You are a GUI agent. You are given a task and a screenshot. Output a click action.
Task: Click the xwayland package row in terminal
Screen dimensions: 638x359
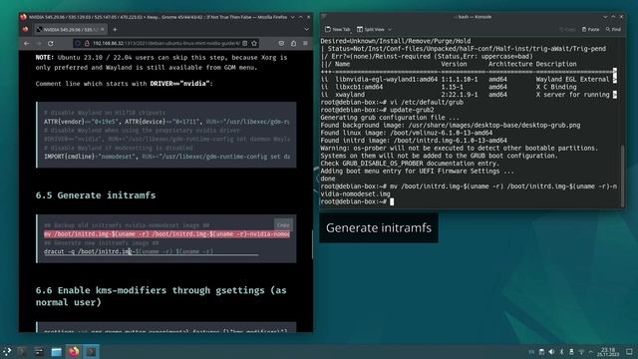pyautogui.click(x=469, y=95)
